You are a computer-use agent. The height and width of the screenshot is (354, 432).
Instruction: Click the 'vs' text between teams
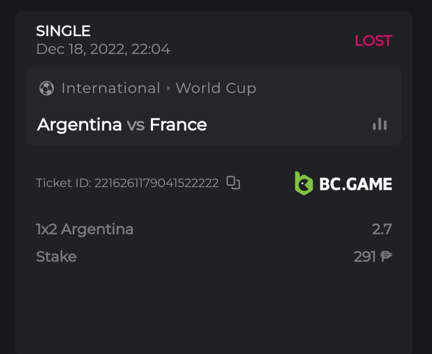pyautogui.click(x=136, y=125)
